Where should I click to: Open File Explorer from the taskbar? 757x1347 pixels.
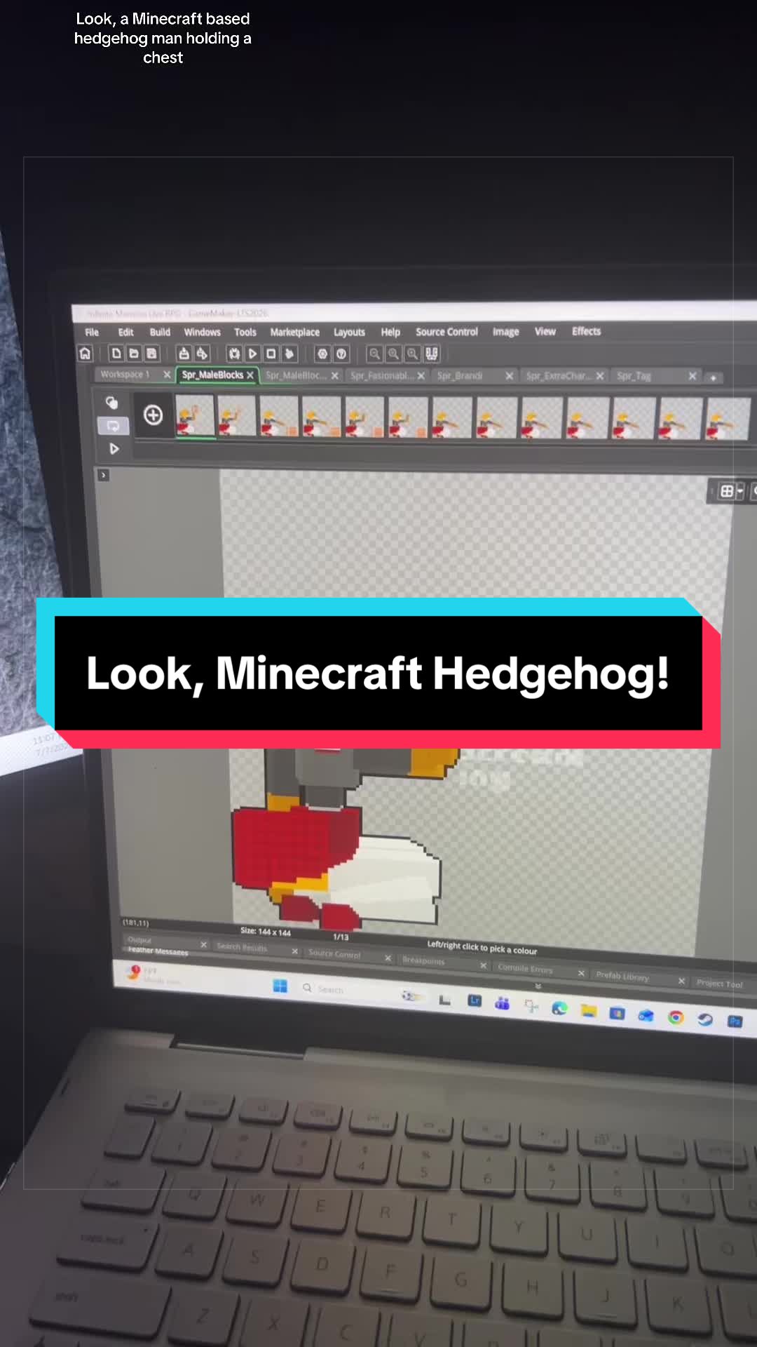(588, 1010)
